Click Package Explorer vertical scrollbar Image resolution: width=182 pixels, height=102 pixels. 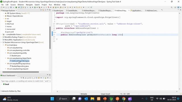(50, 38)
